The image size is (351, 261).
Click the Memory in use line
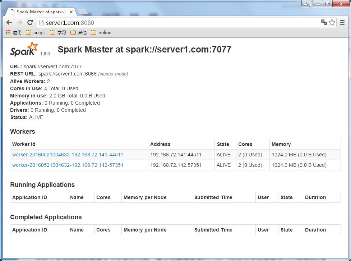(x=57, y=96)
